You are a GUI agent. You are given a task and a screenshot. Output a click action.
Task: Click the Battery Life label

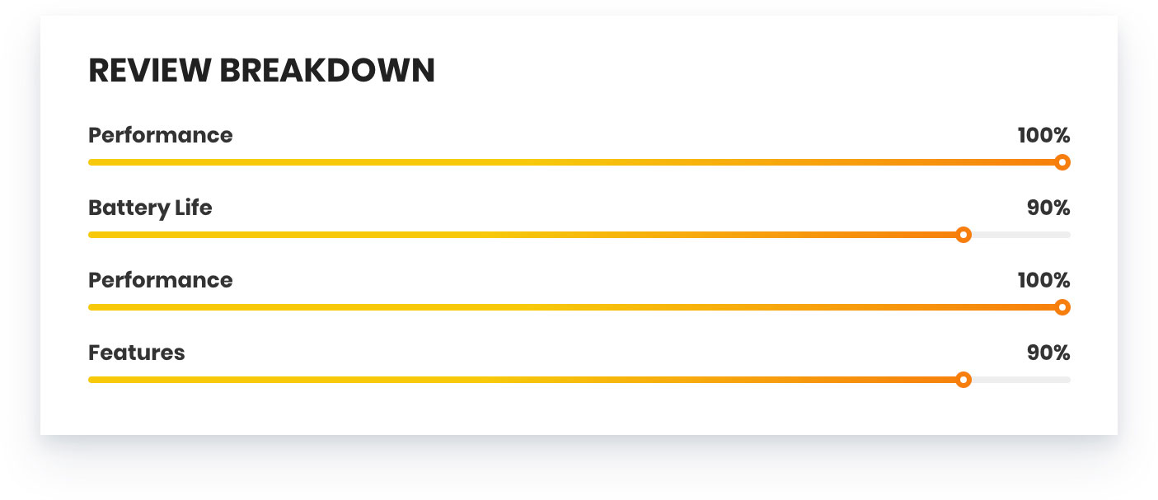click(150, 208)
